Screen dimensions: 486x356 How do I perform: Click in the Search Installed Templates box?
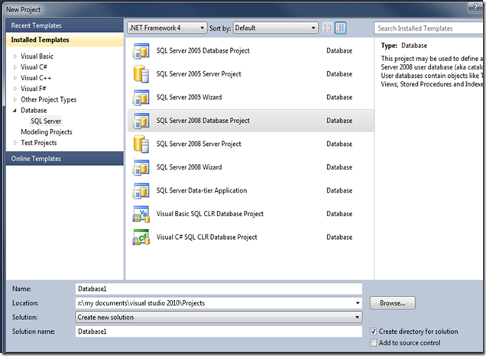point(429,28)
